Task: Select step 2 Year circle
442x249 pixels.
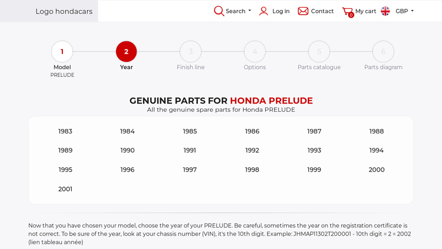Action: click(127, 51)
